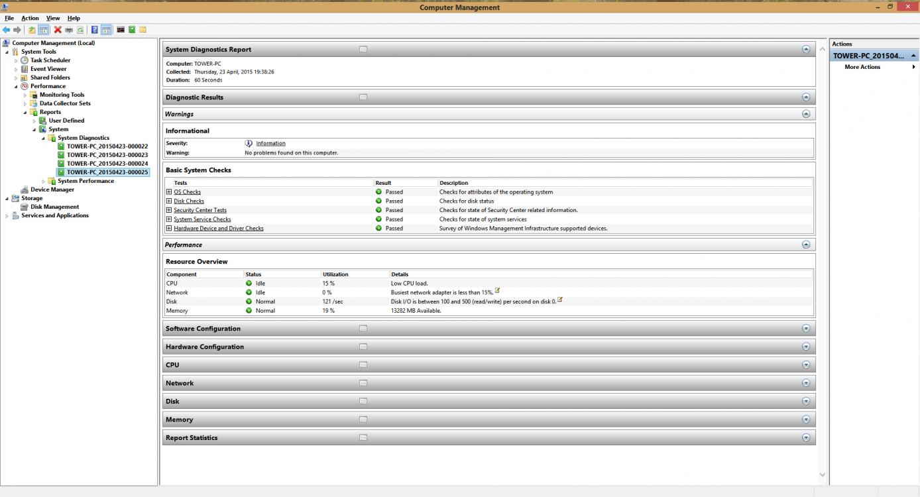Select the Storage icon in tree
The width and height of the screenshot is (920, 497).
point(15,198)
